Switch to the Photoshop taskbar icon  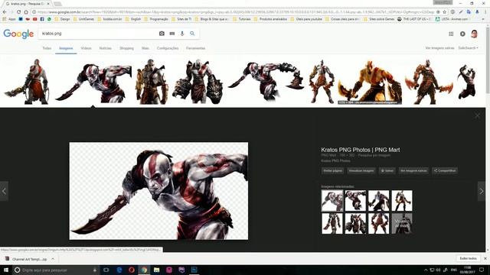coord(194,270)
